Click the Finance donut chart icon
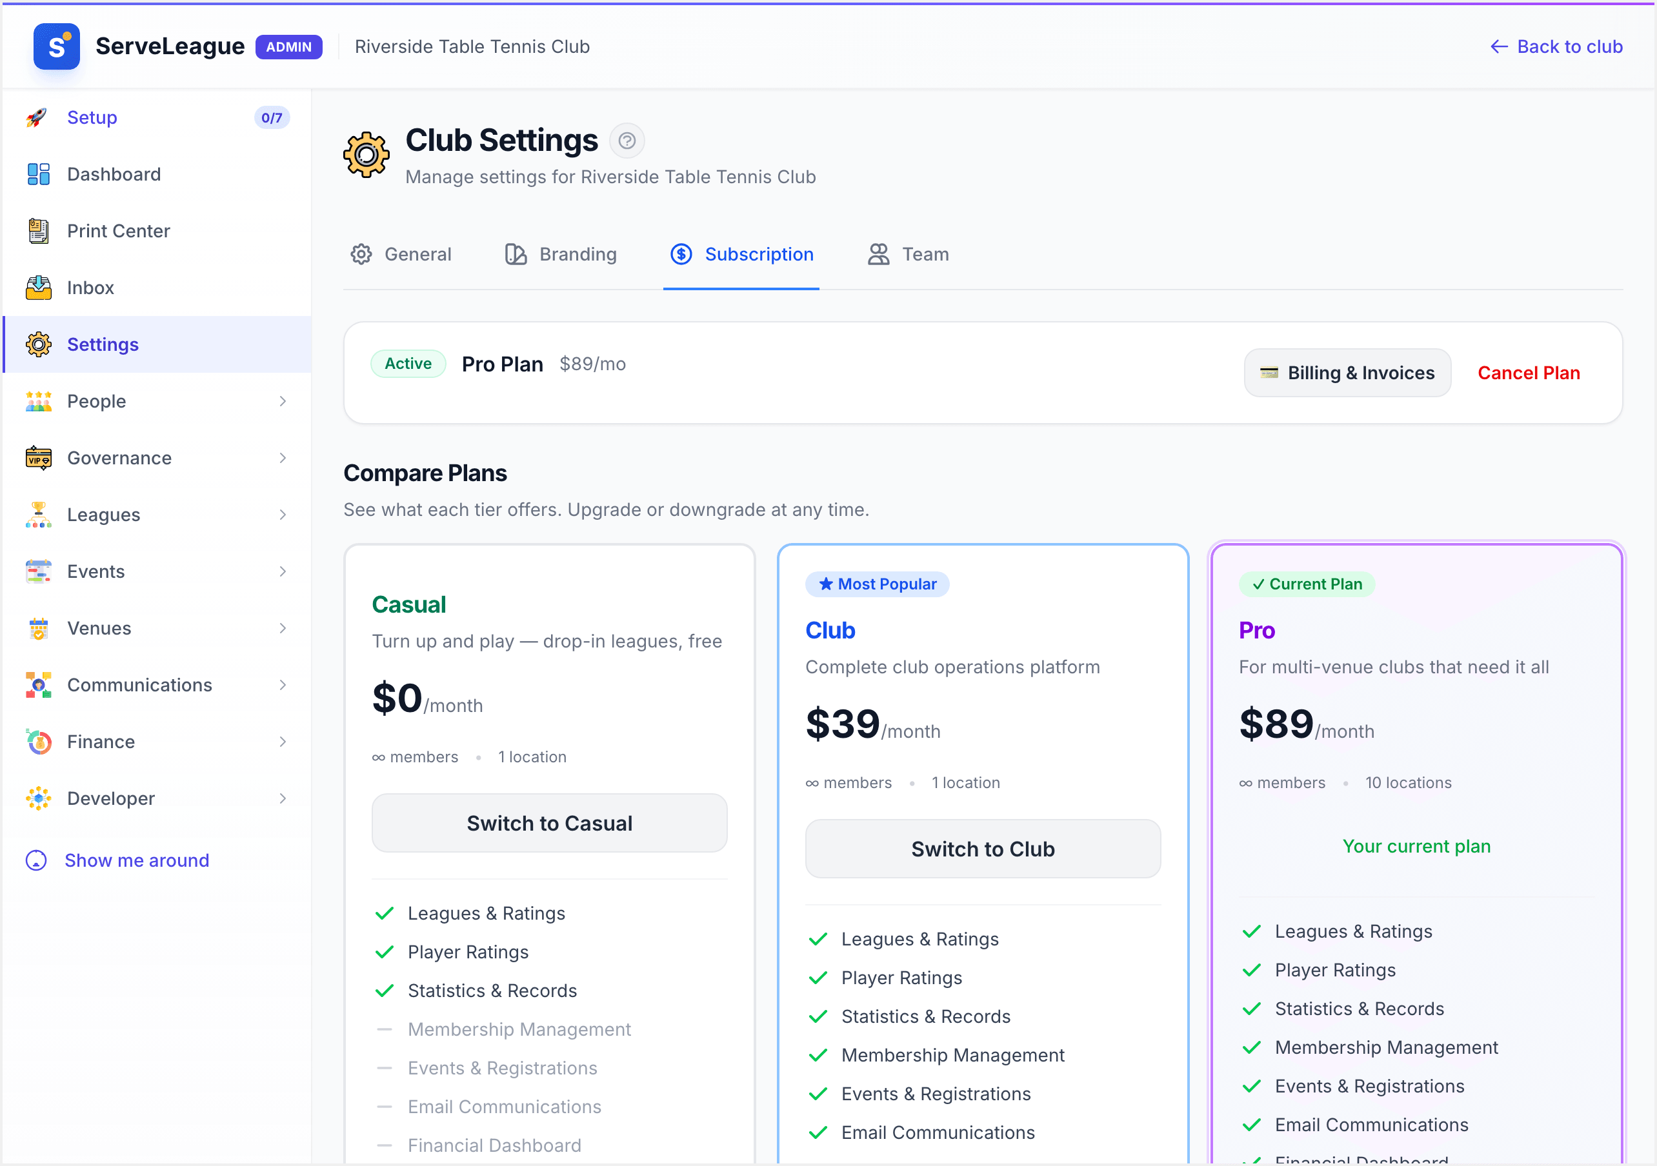The image size is (1657, 1166). click(x=38, y=742)
